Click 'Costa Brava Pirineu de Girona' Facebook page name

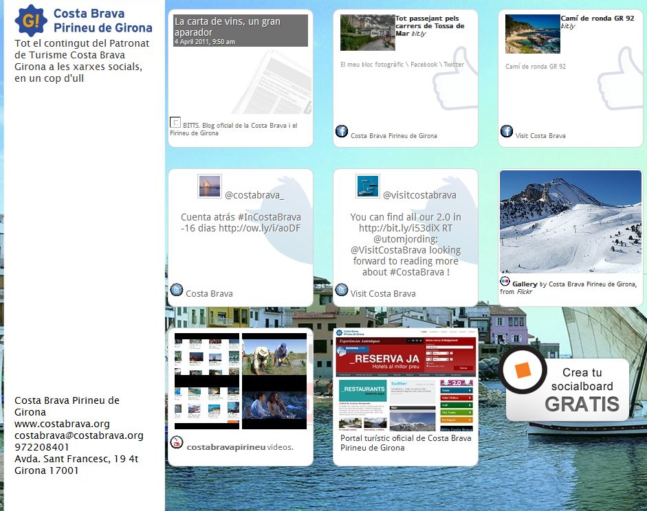(394, 135)
